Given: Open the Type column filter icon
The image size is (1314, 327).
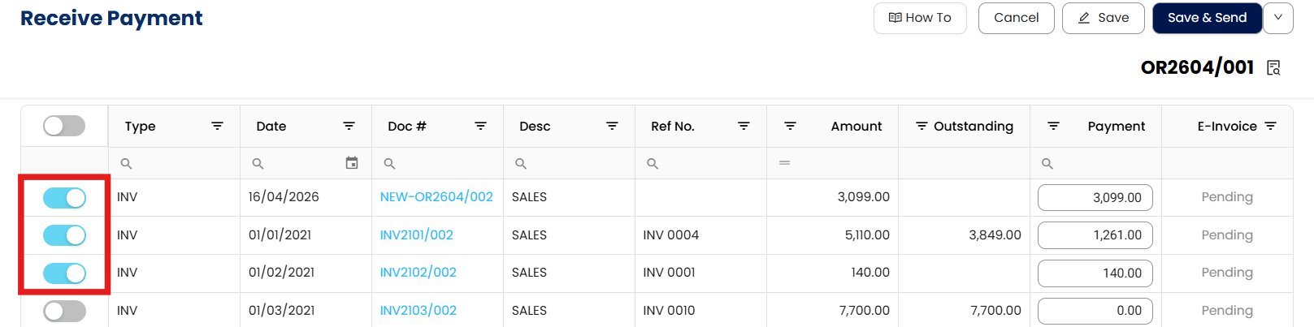Looking at the screenshot, I should [x=217, y=126].
